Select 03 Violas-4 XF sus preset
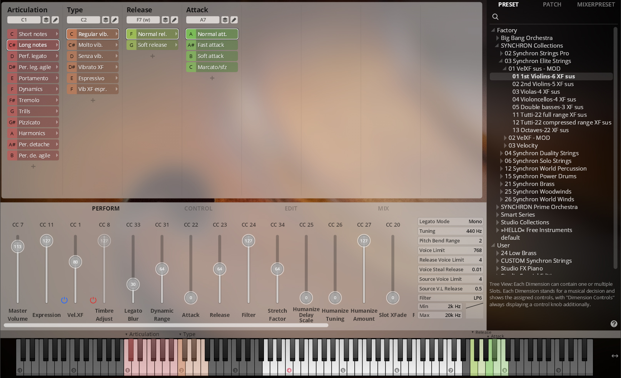 point(536,92)
